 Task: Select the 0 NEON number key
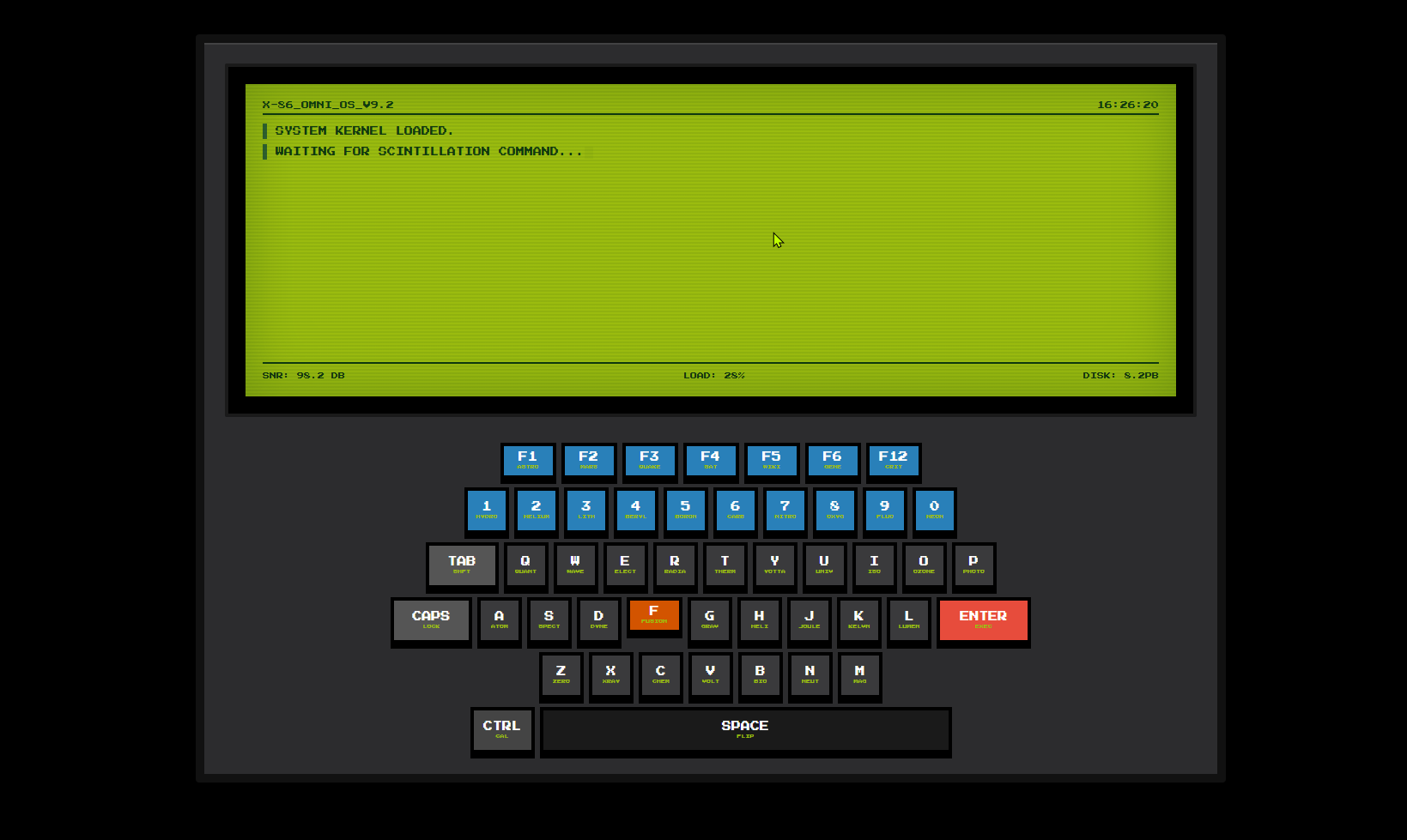pos(934,511)
